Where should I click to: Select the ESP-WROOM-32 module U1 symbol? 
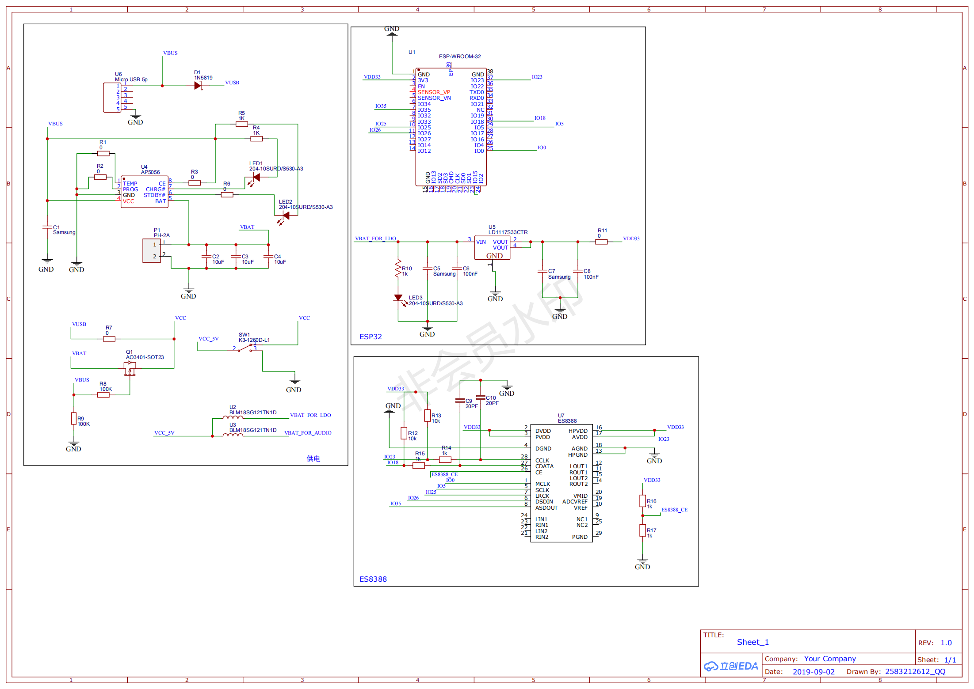pyautogui.click(x=451, y=127)
